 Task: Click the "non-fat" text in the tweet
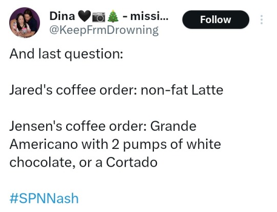[x=164, y=90]
